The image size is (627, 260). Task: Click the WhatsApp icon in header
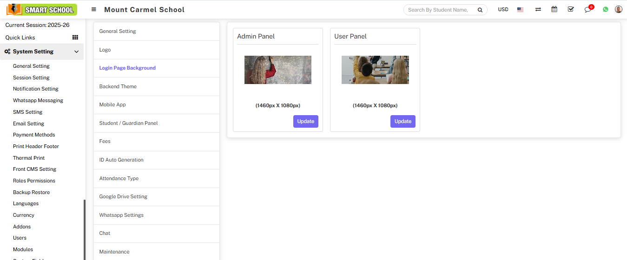(x=605, y=9)
